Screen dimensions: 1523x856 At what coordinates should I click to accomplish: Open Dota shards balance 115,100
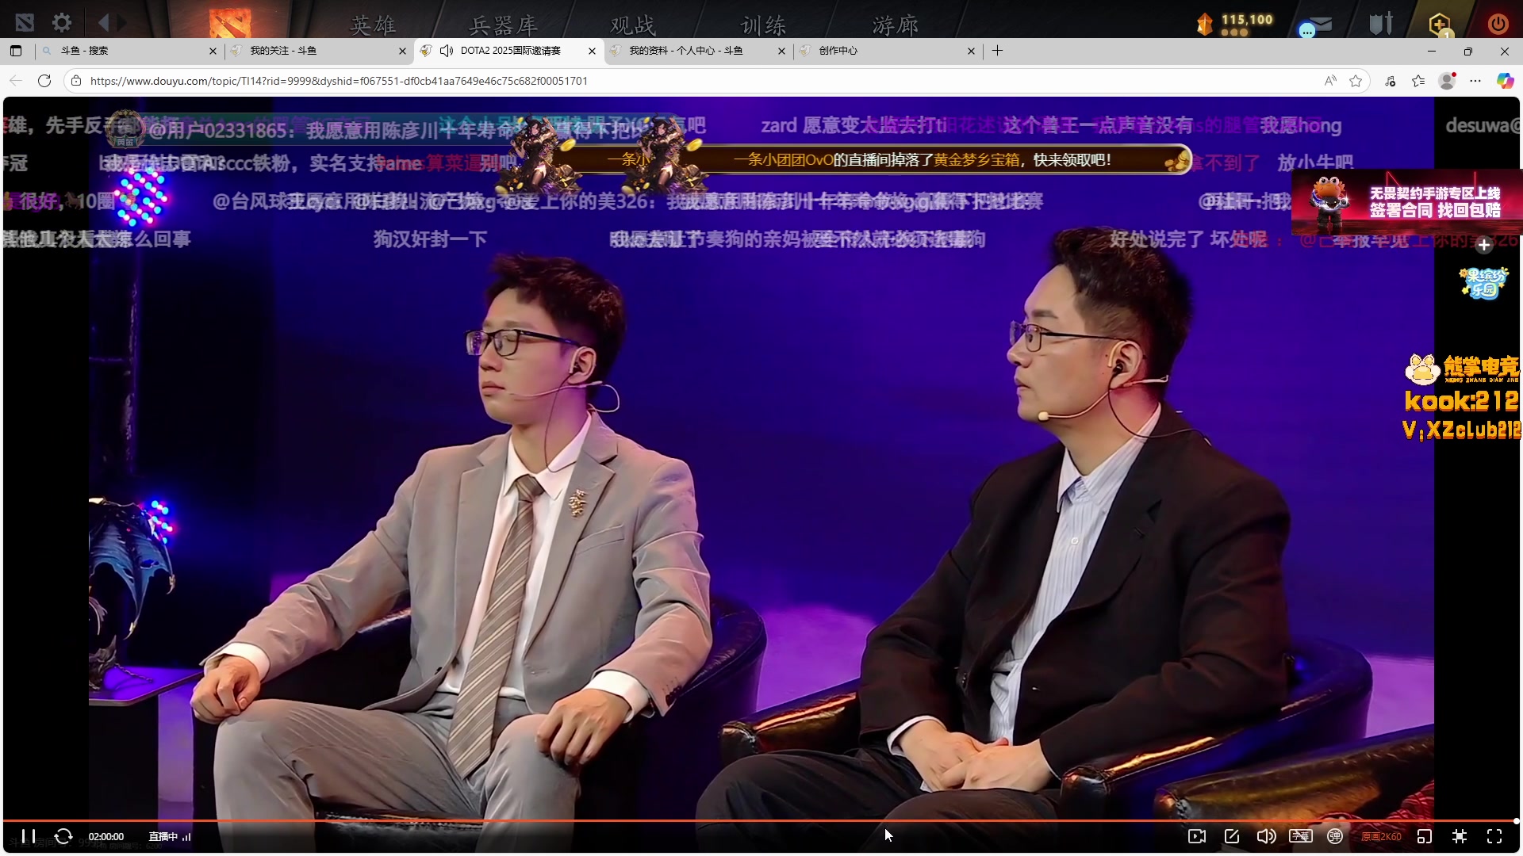1235,24
